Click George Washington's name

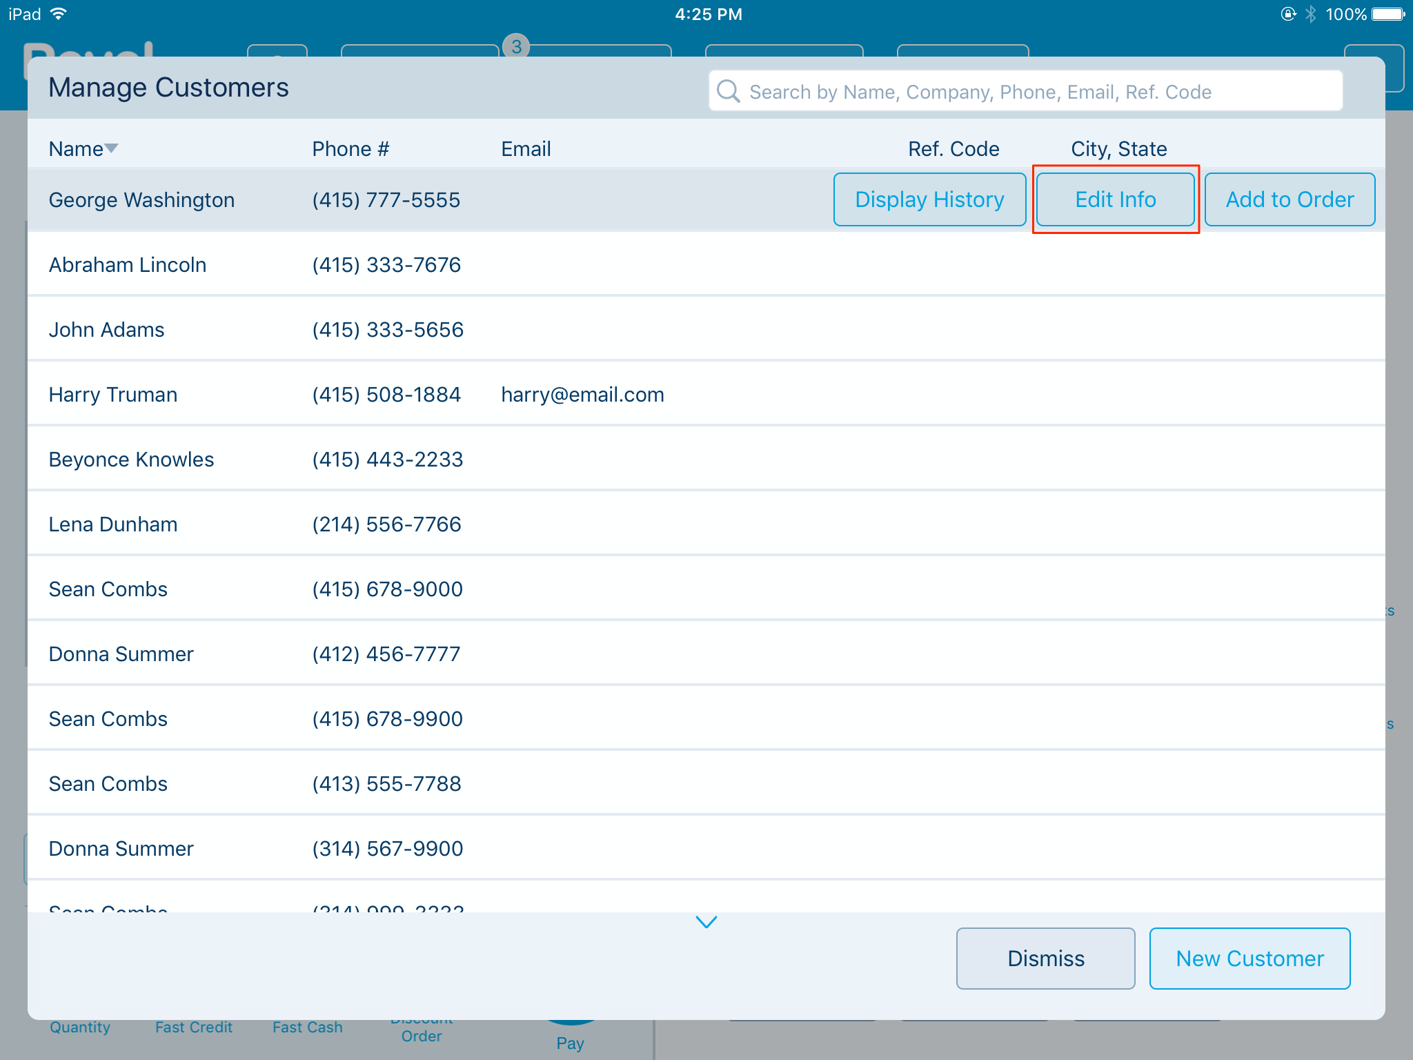(141, 200)
